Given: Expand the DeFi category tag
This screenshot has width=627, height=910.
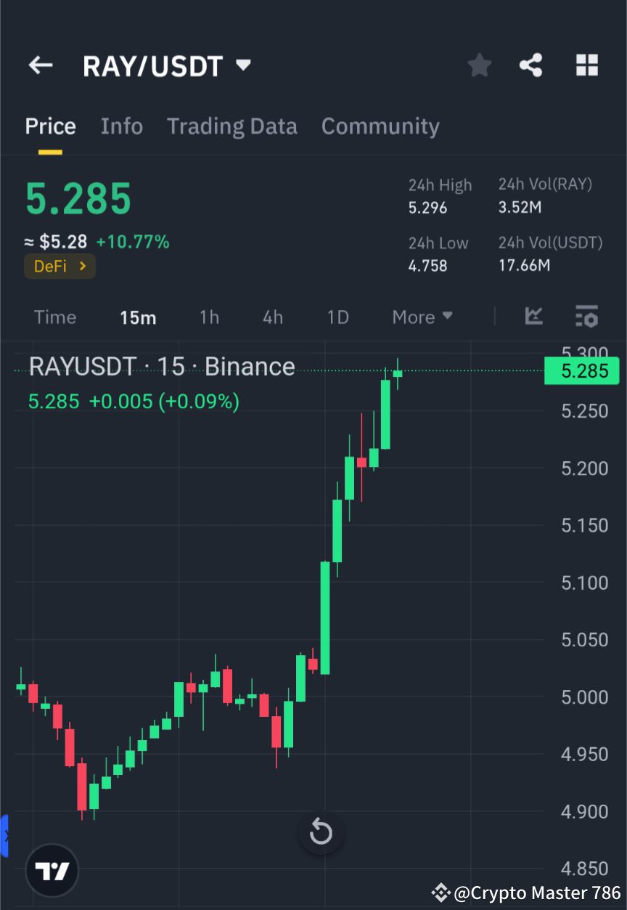Looking at the screenshot, I should coord(60,266).
